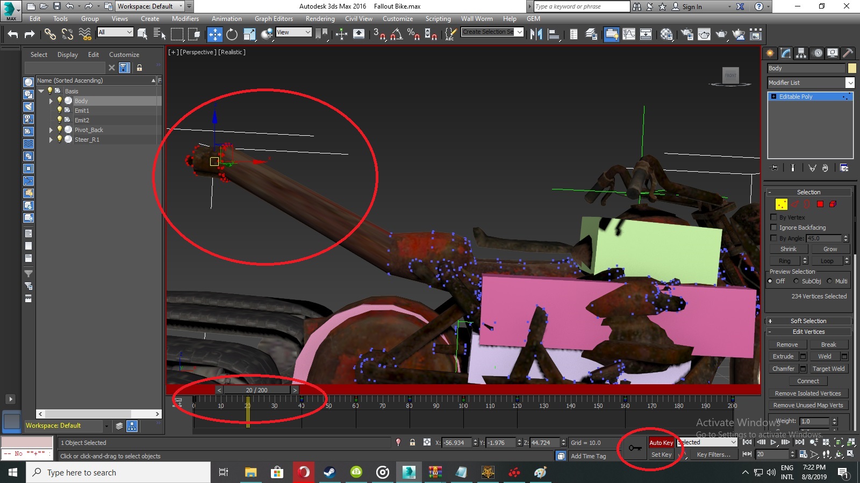Switch to Create command panel tab
860x483 pixels.
[x=770, y=53]
